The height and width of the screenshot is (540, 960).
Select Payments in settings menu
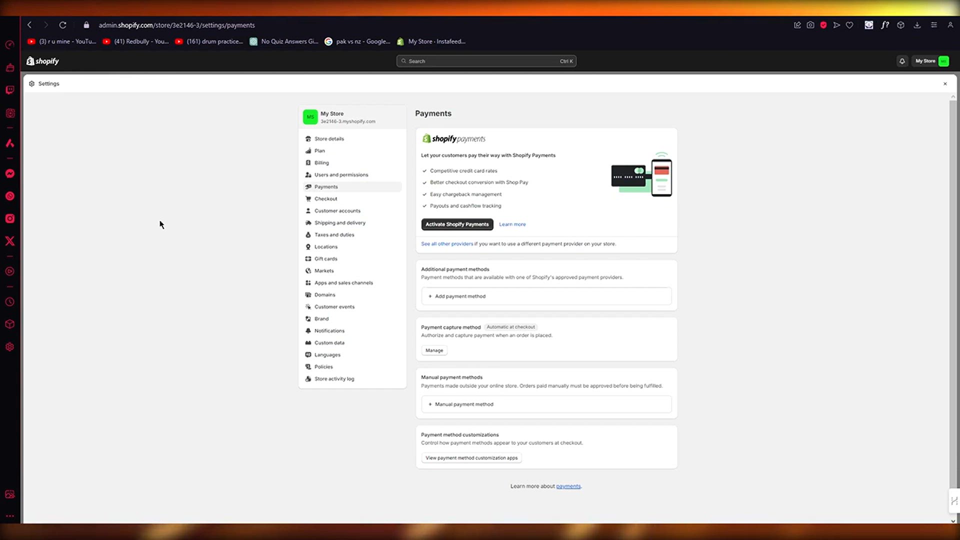352,187
